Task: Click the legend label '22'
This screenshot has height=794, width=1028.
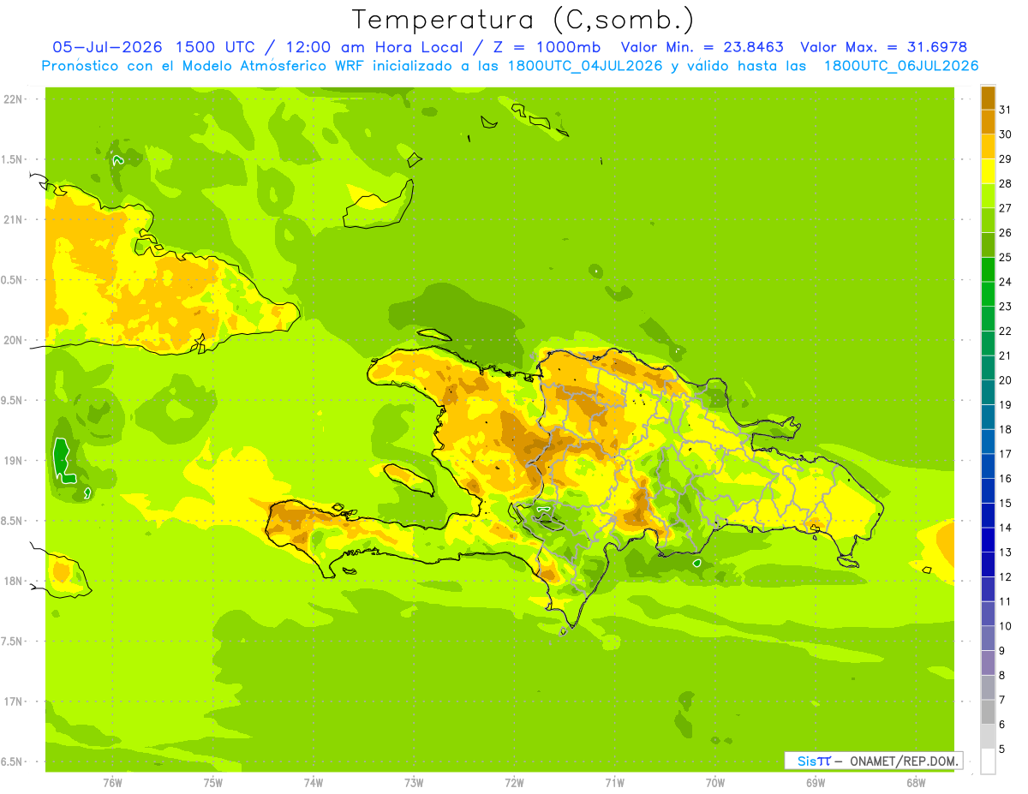Action: tap(1005, 331)
